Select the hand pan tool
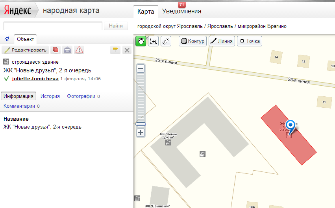335x208 pixels. 141,41
